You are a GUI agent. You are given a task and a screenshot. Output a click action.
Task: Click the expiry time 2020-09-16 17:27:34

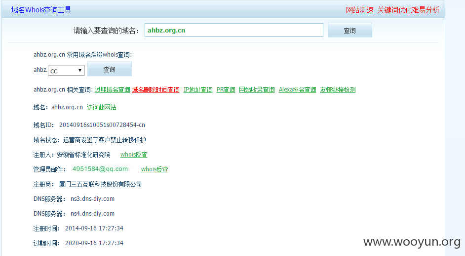tap(94, 243)
